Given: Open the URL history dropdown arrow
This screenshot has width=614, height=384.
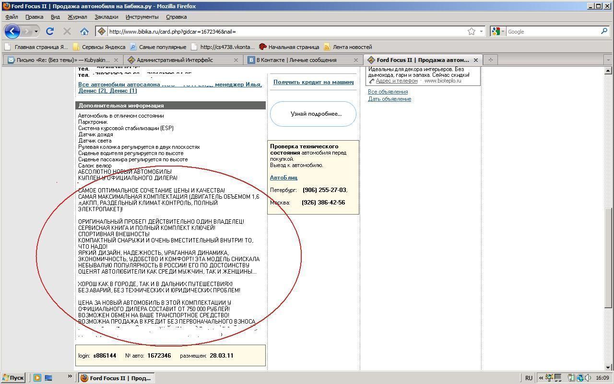Looking at the screenshot, I should [x=482, y=32].
